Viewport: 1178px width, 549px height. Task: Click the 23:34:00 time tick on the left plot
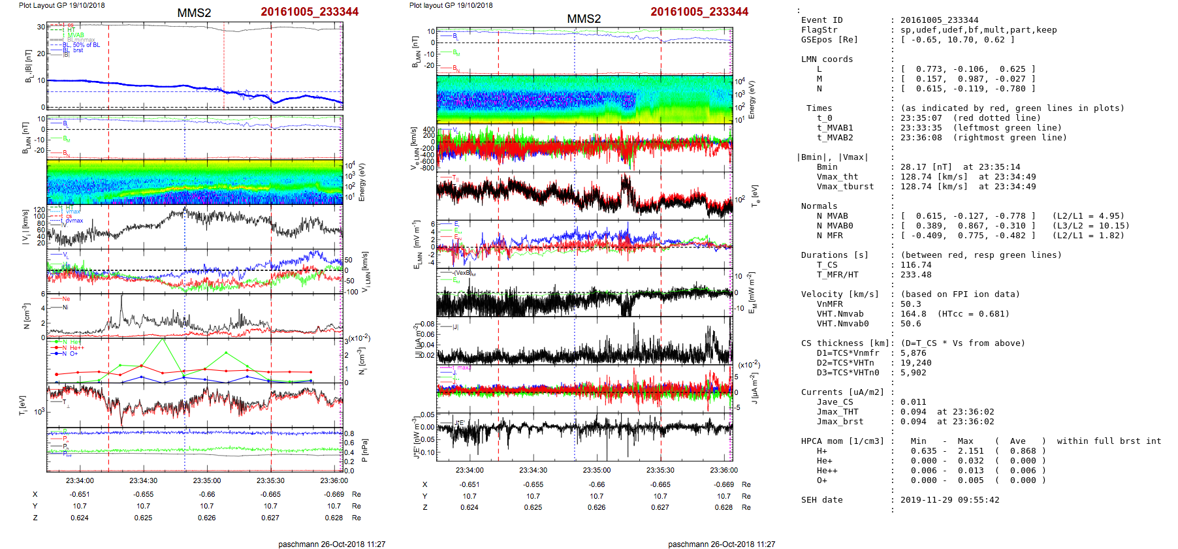click(x=80, y=480)
